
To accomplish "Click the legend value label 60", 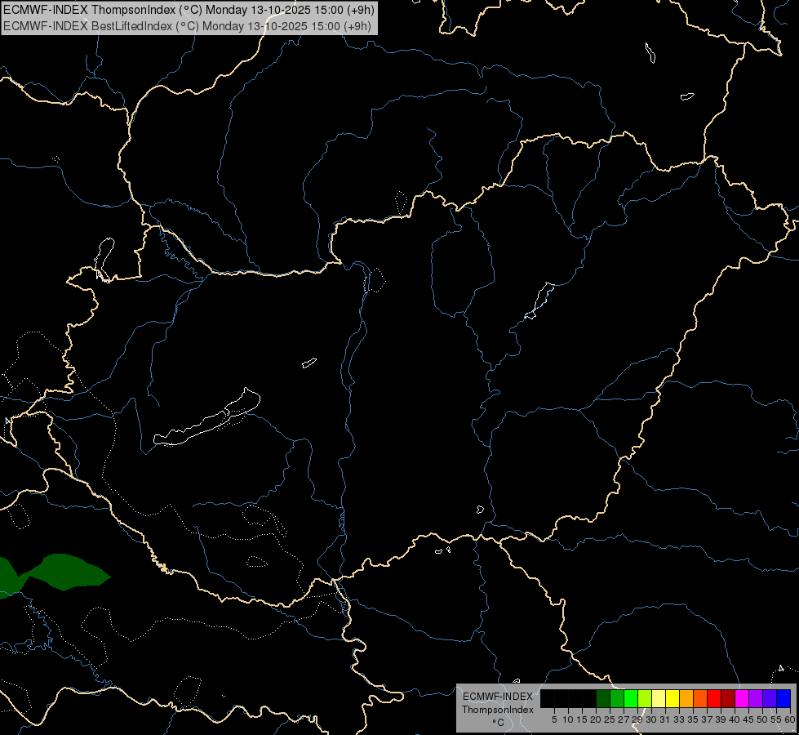I will [x=790, y=719].
